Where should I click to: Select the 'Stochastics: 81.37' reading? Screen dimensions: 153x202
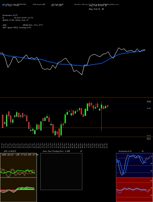[x=11, y=15]
